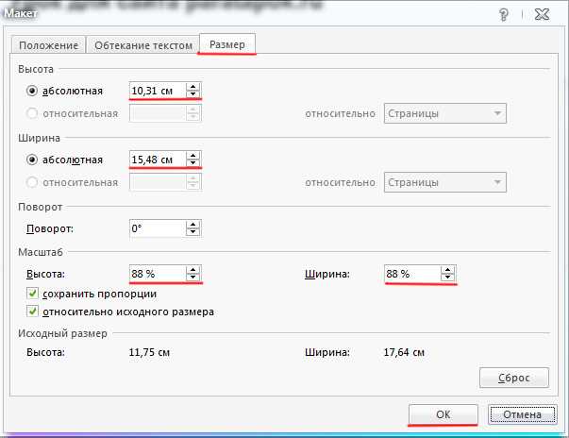The image size is (569, 438).
Task: Click the Отмена cancel button
Action: [x=522, y=414]
